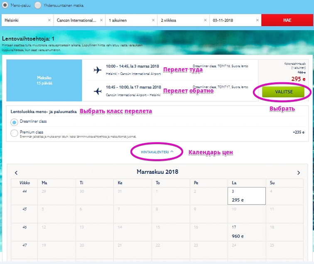Choose Premium class radio button

(14, 133)
